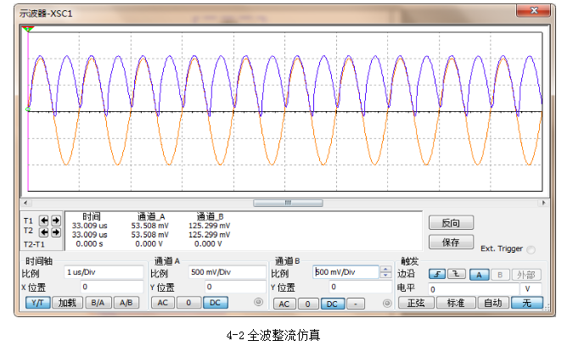Select rising edge trigger button
This screenshot has height=346, width=562.
coord(437,275)
